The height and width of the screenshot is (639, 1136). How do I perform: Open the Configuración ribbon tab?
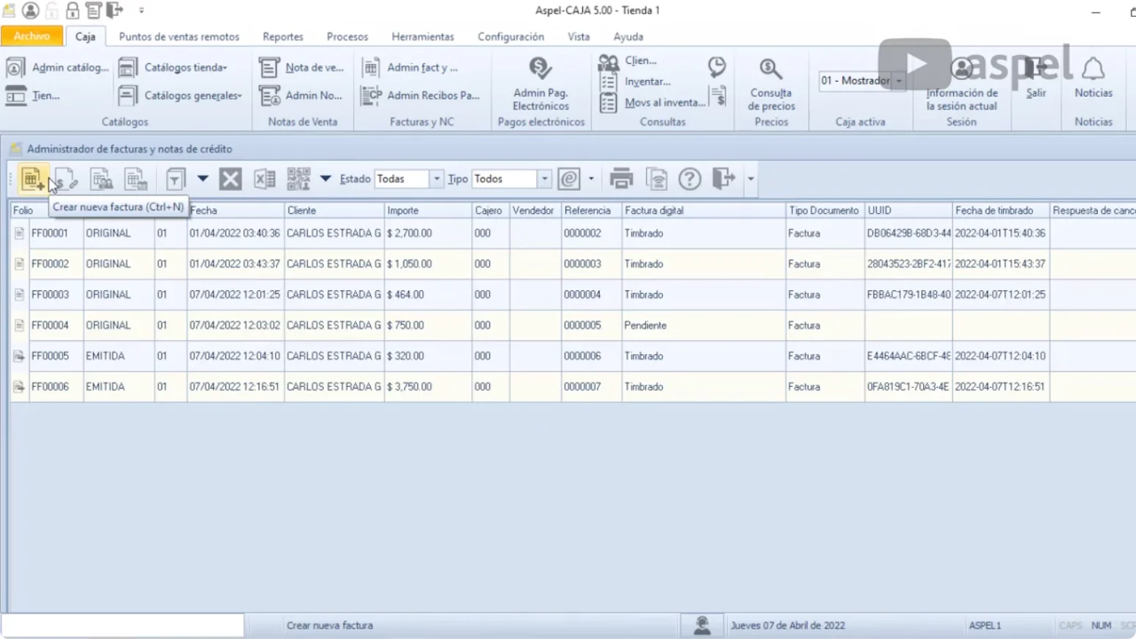(511, 37)
